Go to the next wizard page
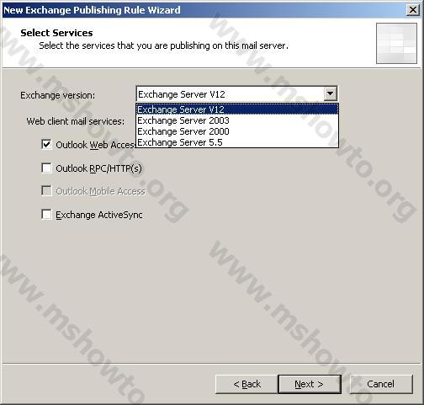The height and width of the screenshot is (405, 424). pyautogui.click(x=310, y=384)
